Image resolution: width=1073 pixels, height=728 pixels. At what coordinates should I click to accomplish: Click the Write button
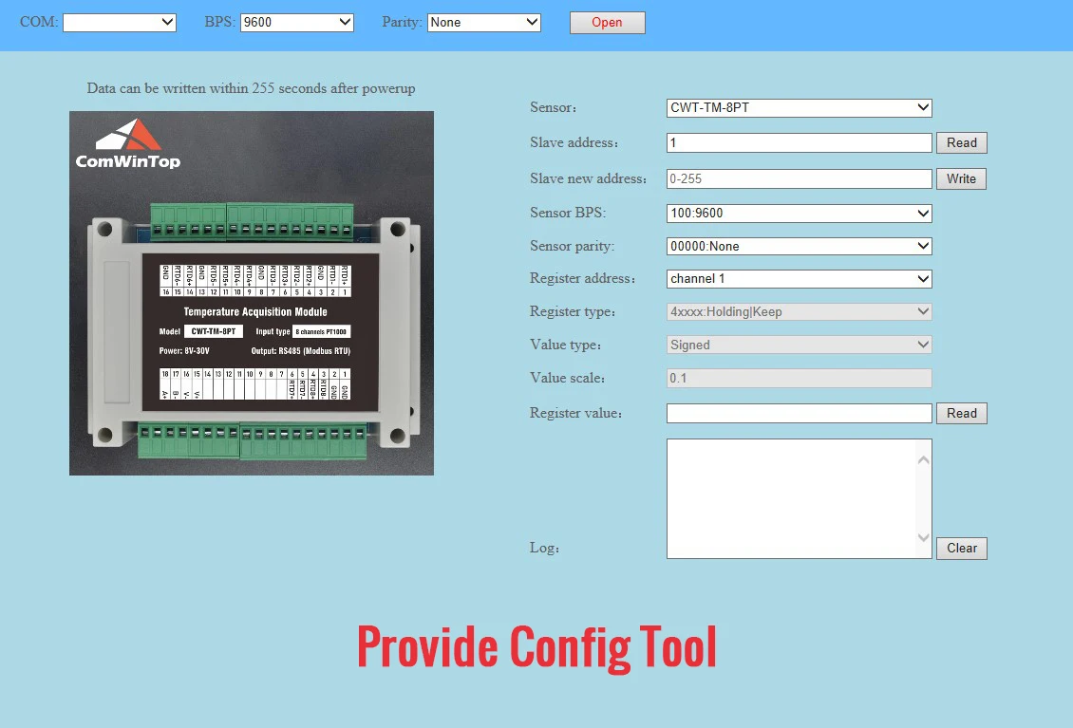(x=962, y=178)
